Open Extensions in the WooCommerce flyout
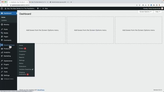 [x=23, y=66]
